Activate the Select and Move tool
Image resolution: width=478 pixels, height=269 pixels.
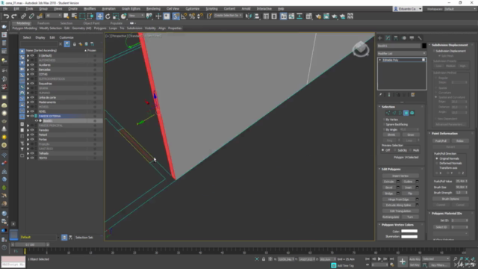99,16
